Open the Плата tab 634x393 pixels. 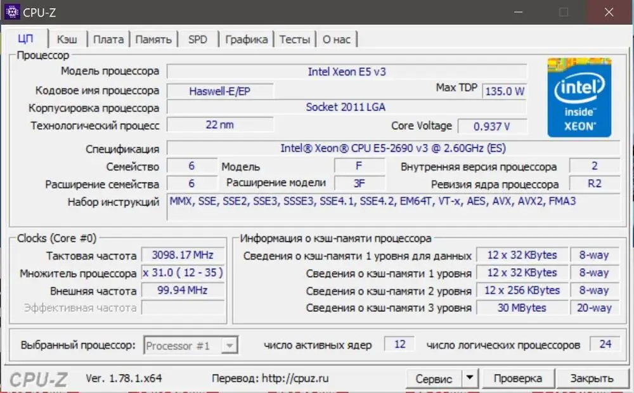click(108, 39)
